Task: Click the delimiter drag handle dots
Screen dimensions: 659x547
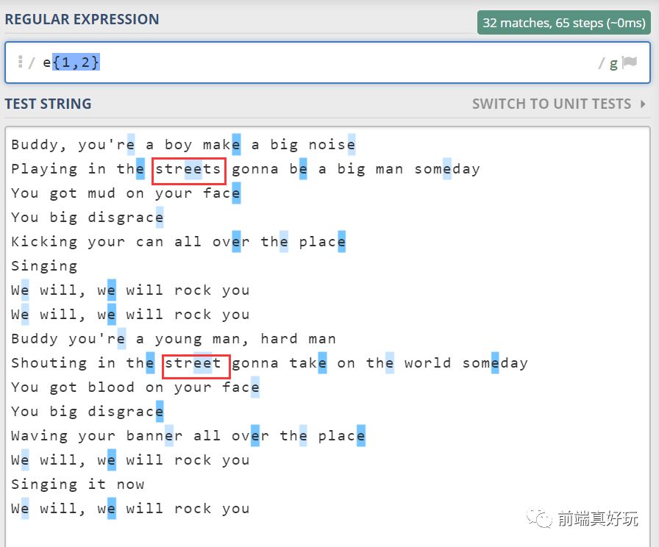Action: [20, 62]
